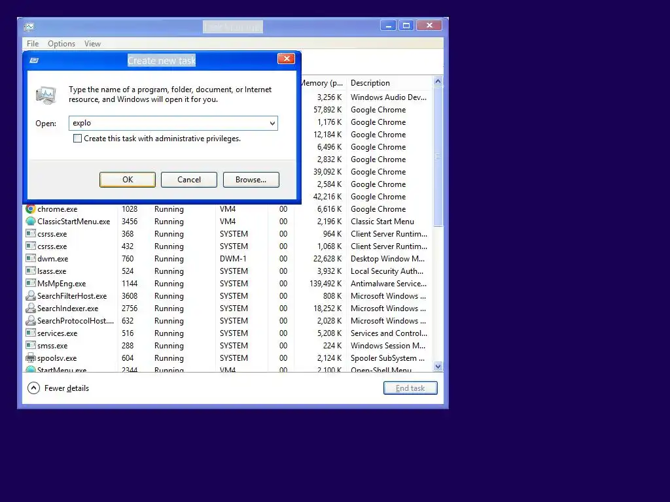
Task: Click the SearchIndexer.exe process name
Action: point(67,309)
